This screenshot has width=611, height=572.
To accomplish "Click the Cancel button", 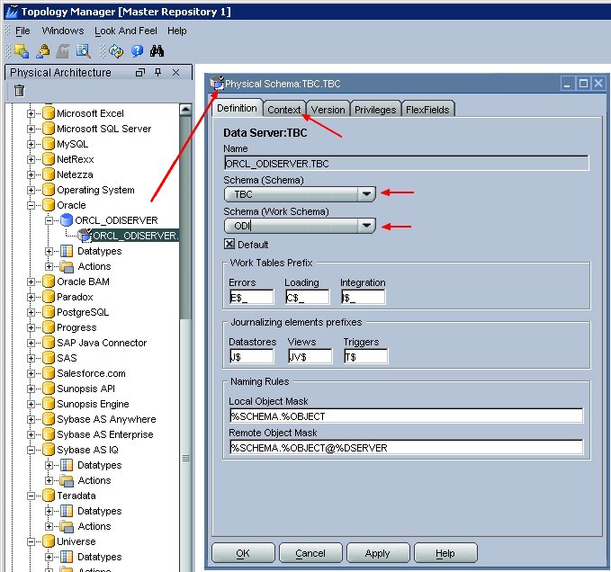I will [x=310, y=553].
